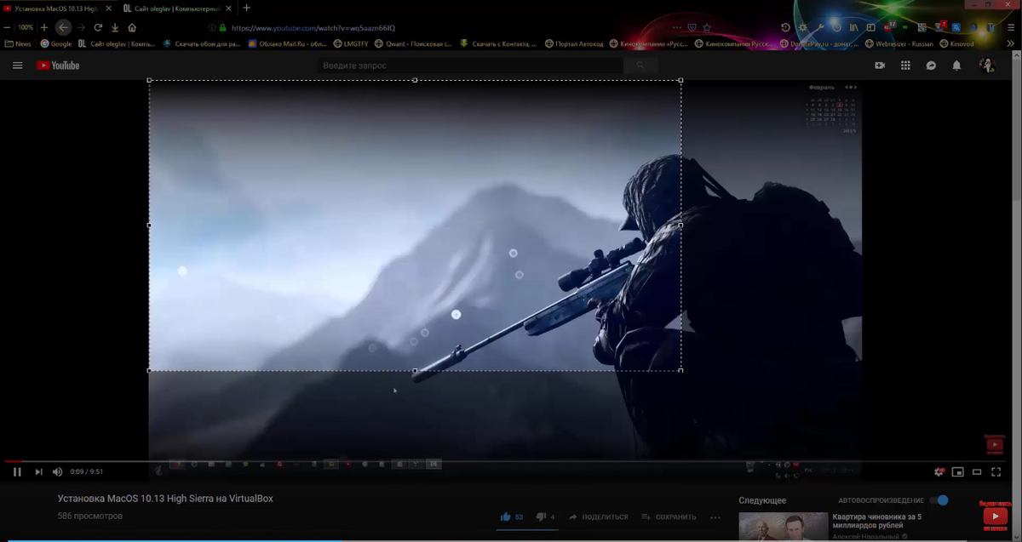Open the video upload icon
The width and height of the screenshot is (1022, 542).
[880, 65]
